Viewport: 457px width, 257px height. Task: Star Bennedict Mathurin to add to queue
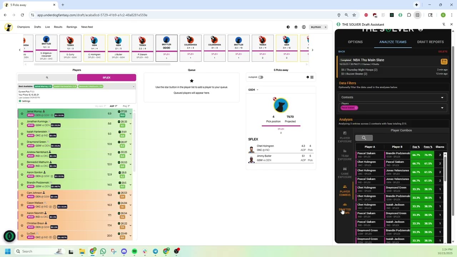[22, 164]
